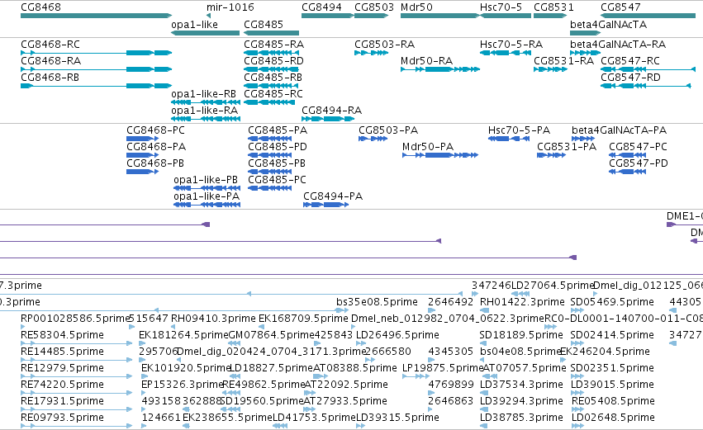Click EST RH01422.3prime

pyautogui.click(x=484, y=310)
